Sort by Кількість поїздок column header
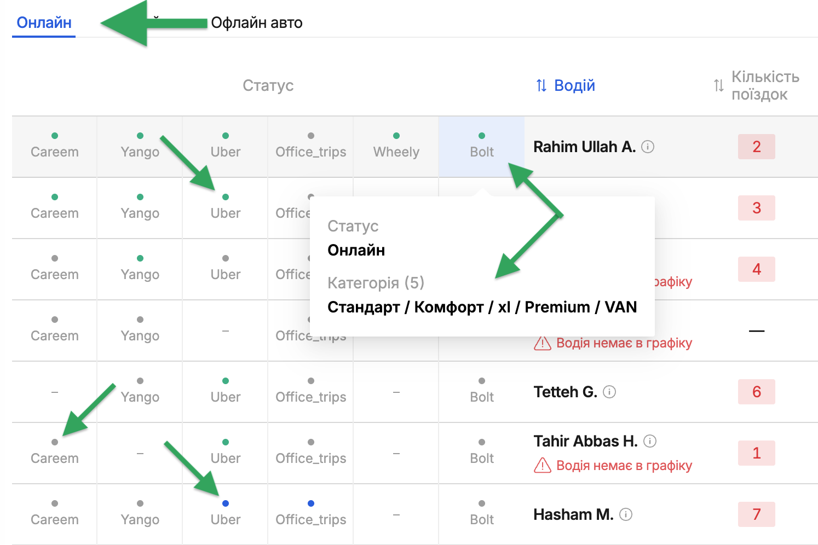Viewport: 818px width, 545px height. 765,85
